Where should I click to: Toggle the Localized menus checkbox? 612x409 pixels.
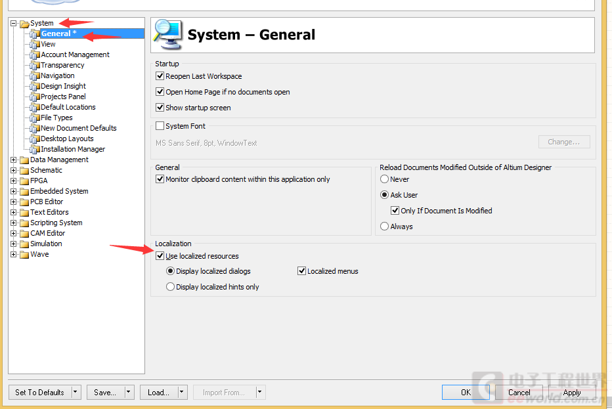[301, 271]
